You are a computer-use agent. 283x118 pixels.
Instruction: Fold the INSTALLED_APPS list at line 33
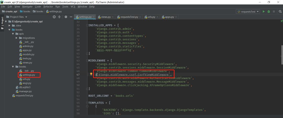pos(87,25)
